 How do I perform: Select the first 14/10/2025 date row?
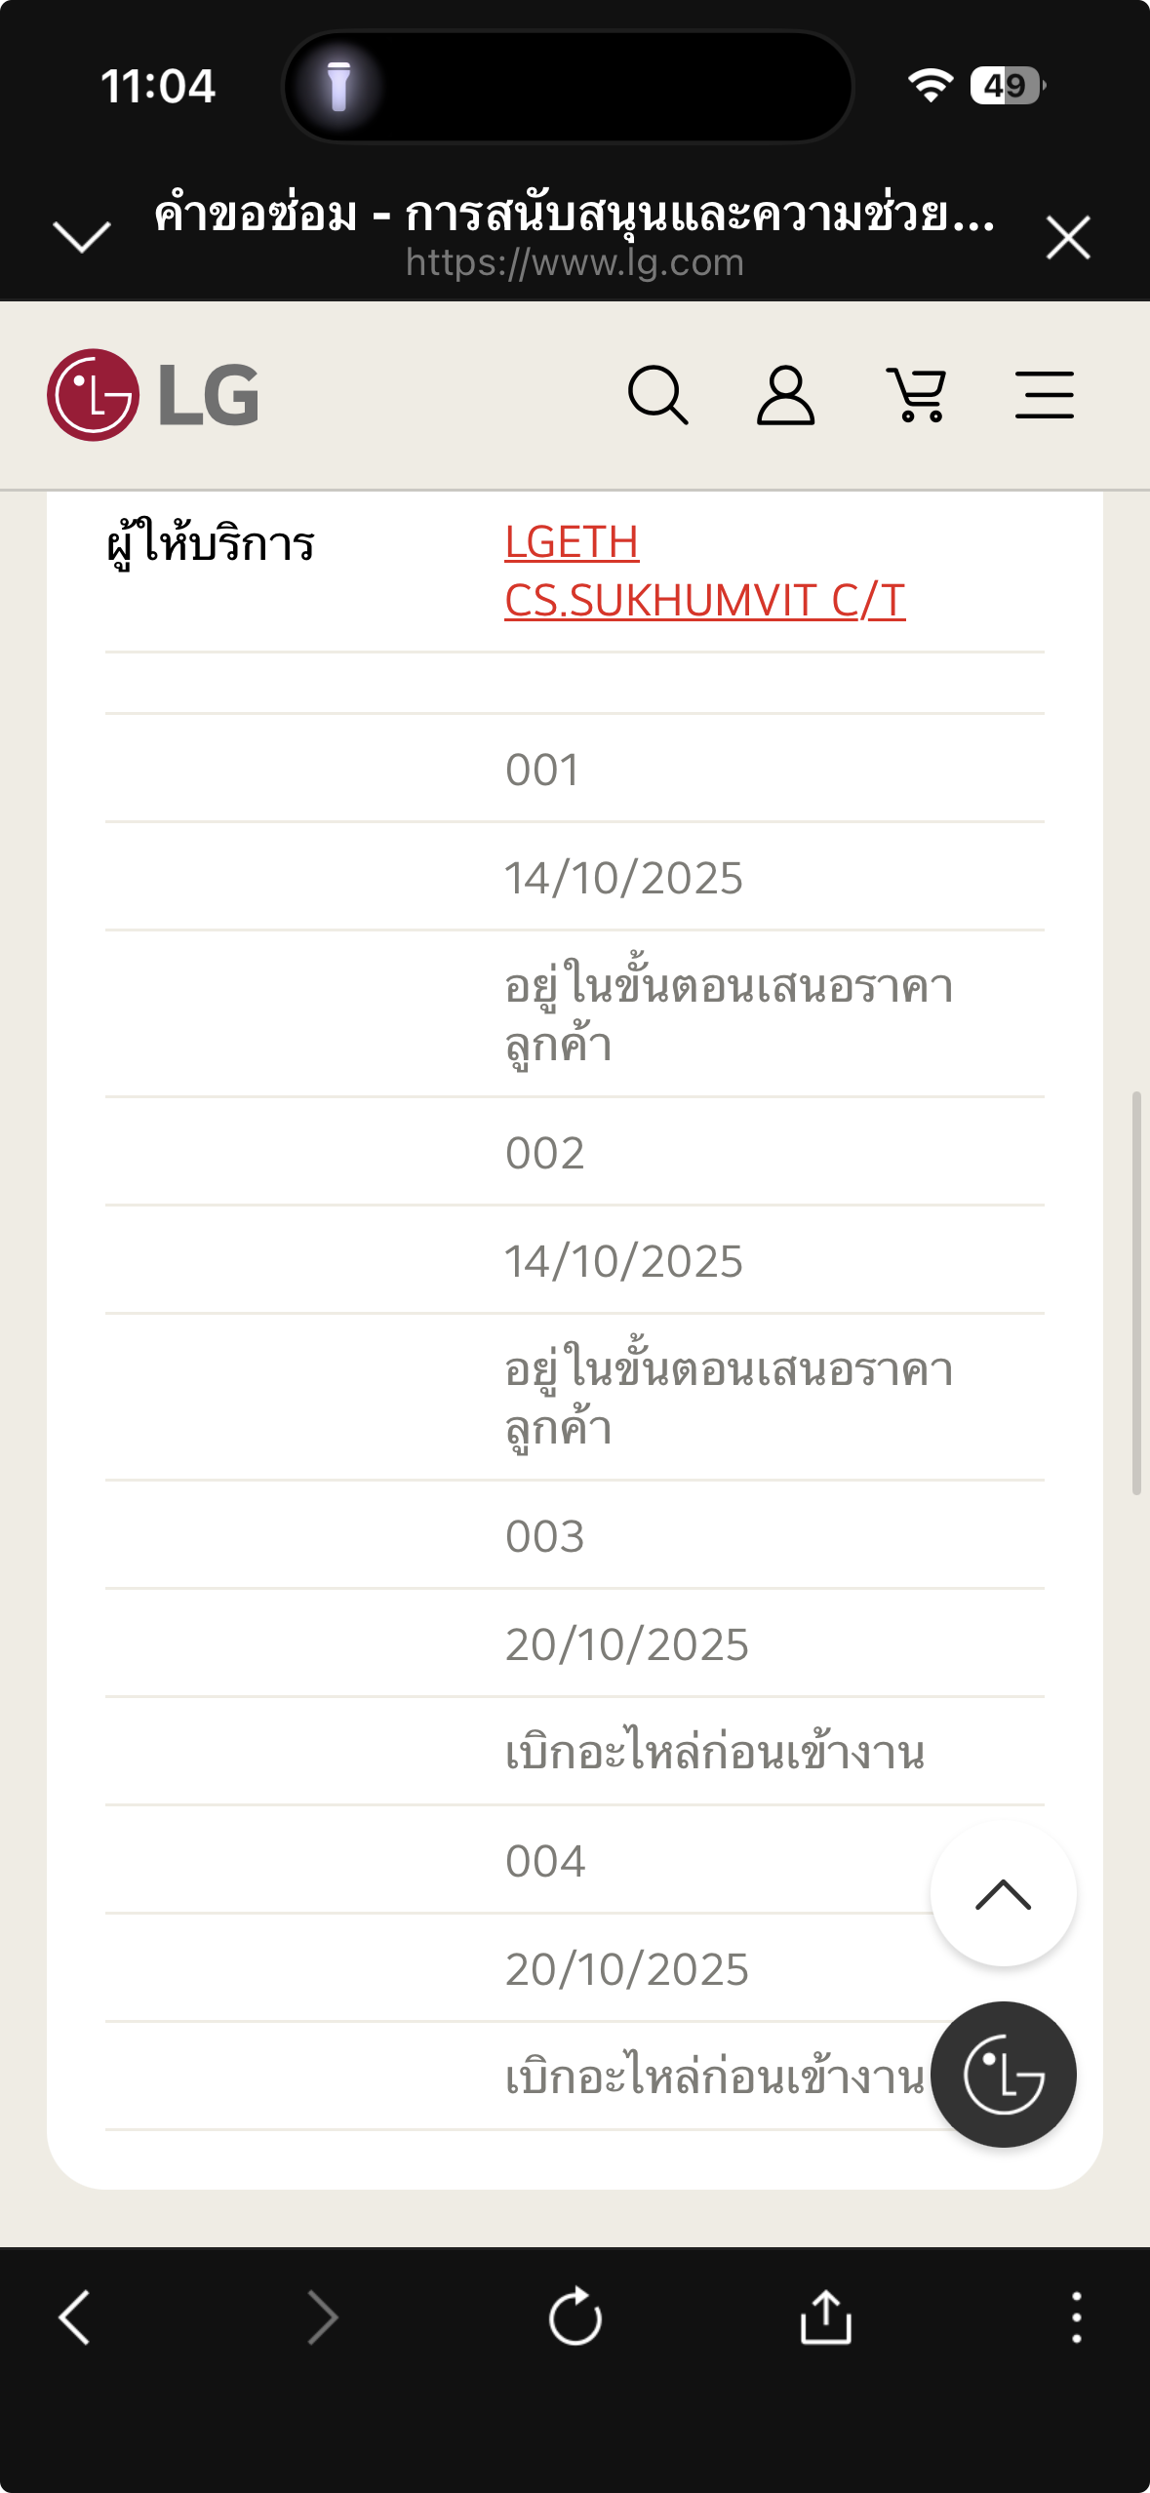click(x=575, y=877)
